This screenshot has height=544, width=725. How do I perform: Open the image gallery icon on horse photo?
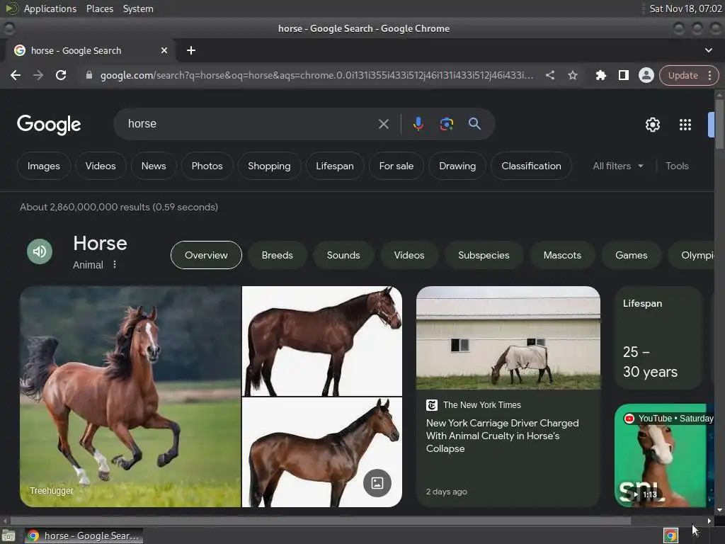point(377,483)
